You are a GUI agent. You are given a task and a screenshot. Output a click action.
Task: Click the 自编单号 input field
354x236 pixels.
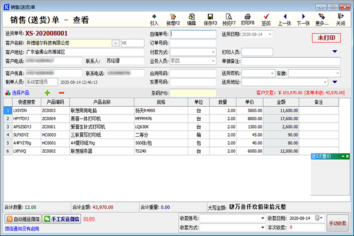point(193,34)
